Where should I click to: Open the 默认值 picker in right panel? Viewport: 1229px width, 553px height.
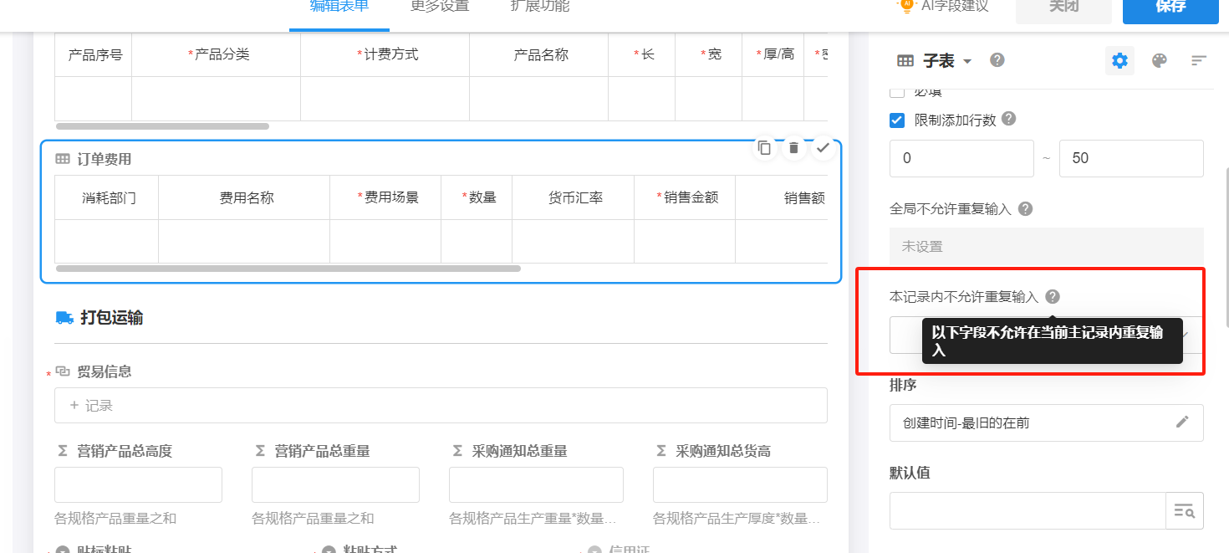(x=1185, y=510)
